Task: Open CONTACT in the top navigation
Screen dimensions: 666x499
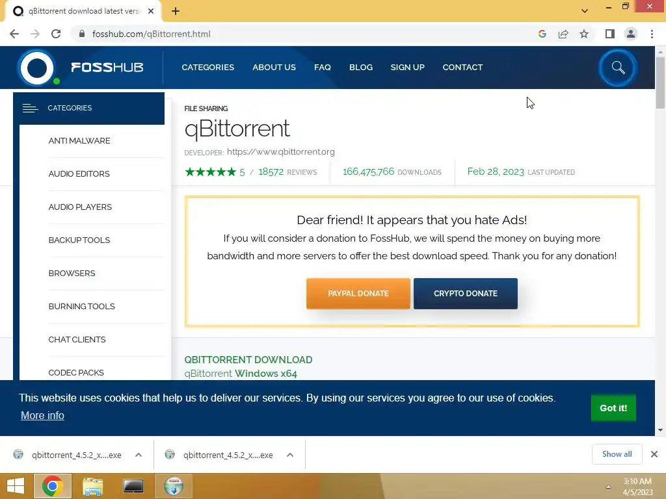Action: pos(462,67)
